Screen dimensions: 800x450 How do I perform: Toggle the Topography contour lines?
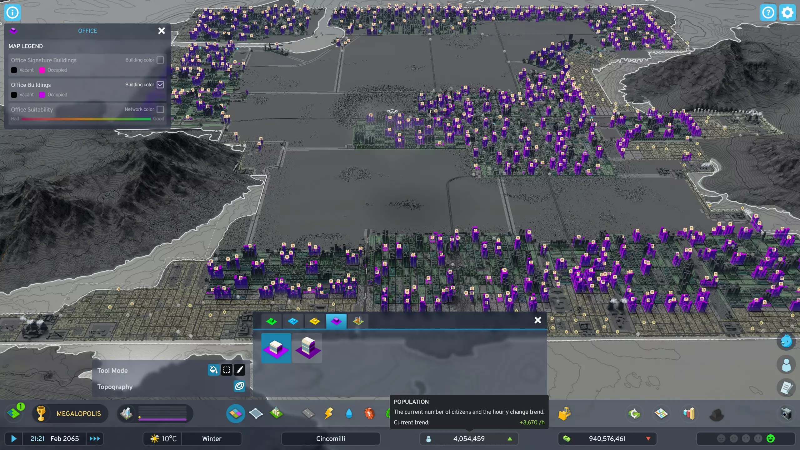tap(239, 386)
